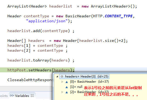Collapse the headers= Header[3] tree node
The image size is (147, 100).
pyautogui.click(x=57, y=76)
